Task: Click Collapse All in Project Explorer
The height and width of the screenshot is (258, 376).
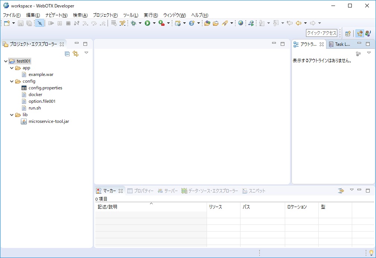Action: (x=67, y=54)
